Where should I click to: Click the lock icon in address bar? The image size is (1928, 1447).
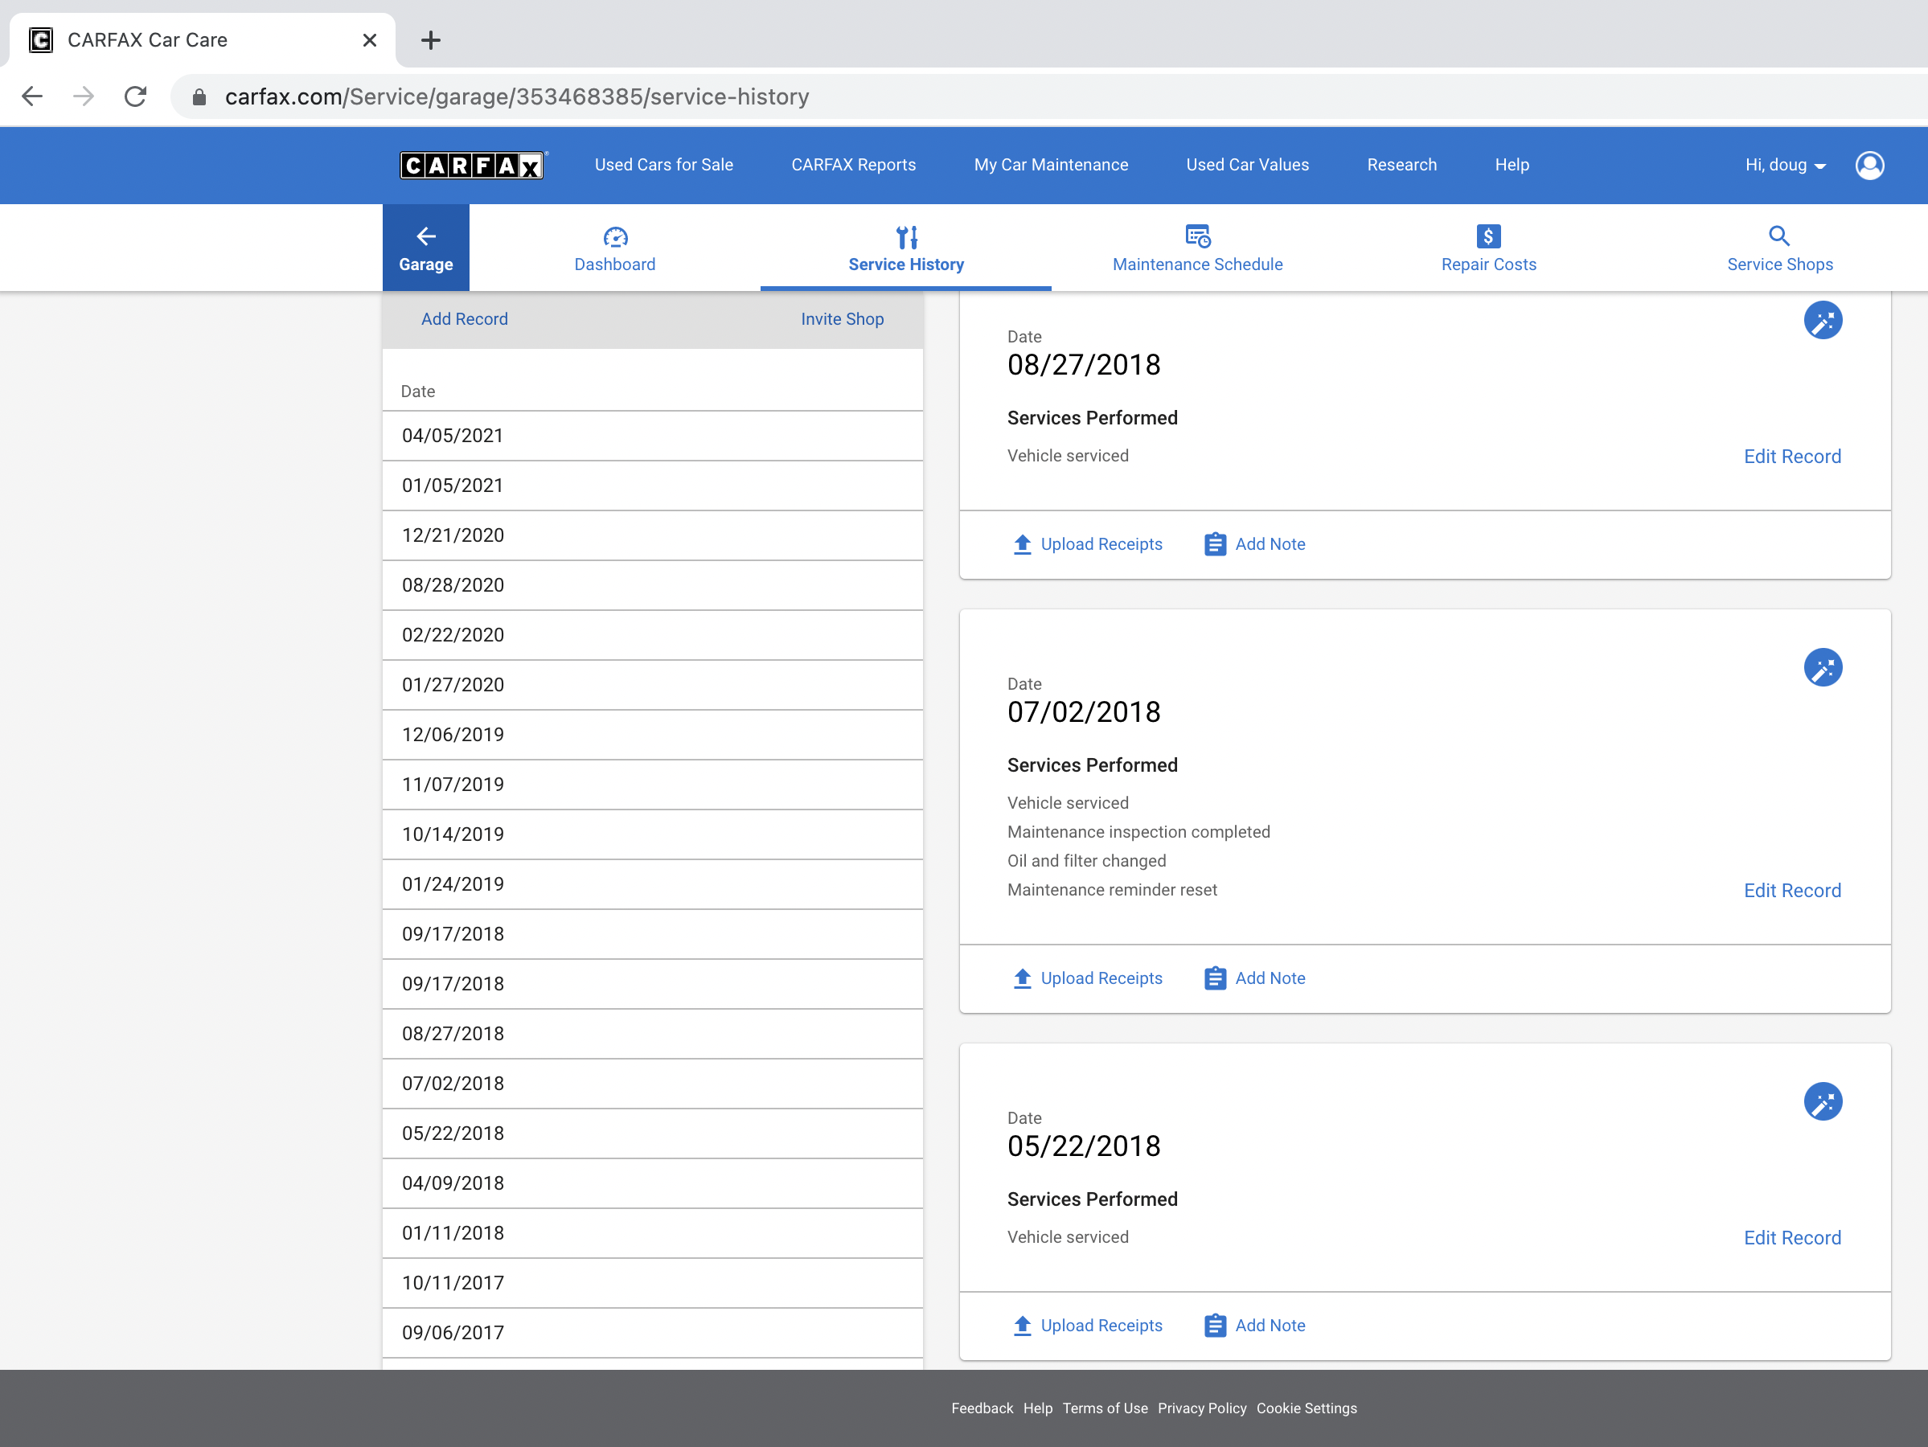point(199,96)
